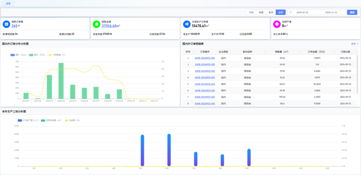
Task: Click the 已完成:0.00 text
Action: pos(246,34)
